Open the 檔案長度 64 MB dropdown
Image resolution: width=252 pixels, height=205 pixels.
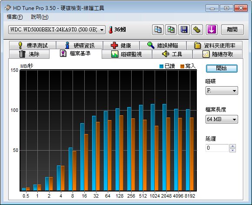coord(222,119)
